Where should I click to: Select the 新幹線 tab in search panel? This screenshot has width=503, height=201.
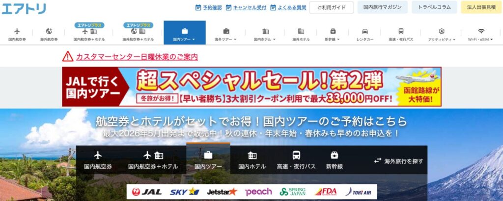pyautogui.click(x=334, y=160)
